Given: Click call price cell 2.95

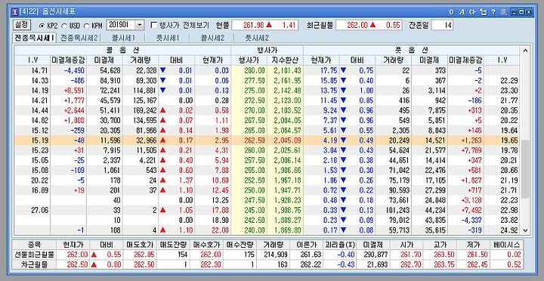Looking at the screenshot, I should [212, 140].
